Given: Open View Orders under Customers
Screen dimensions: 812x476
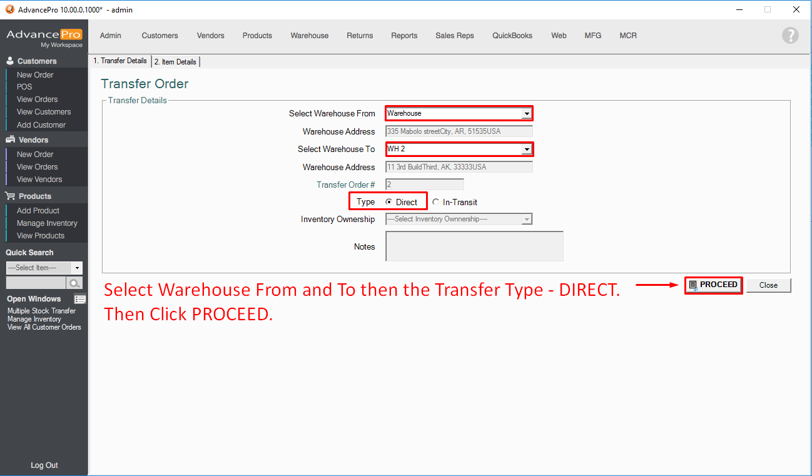Looking at the screenshot, I should (37, 99).
